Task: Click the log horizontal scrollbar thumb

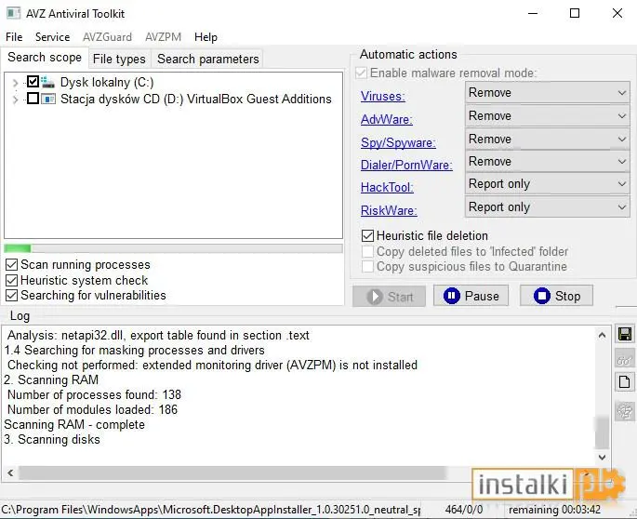Action: point(232,473)
